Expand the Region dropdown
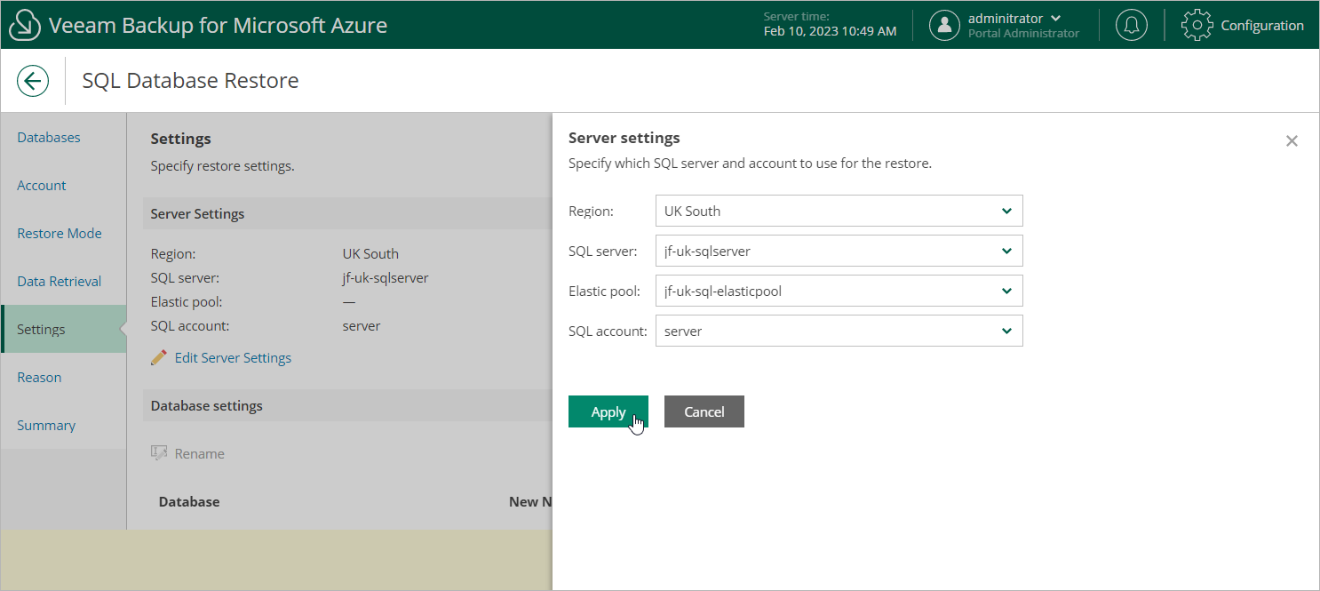Screen dimensions: 1320x591 click(839, 211)
